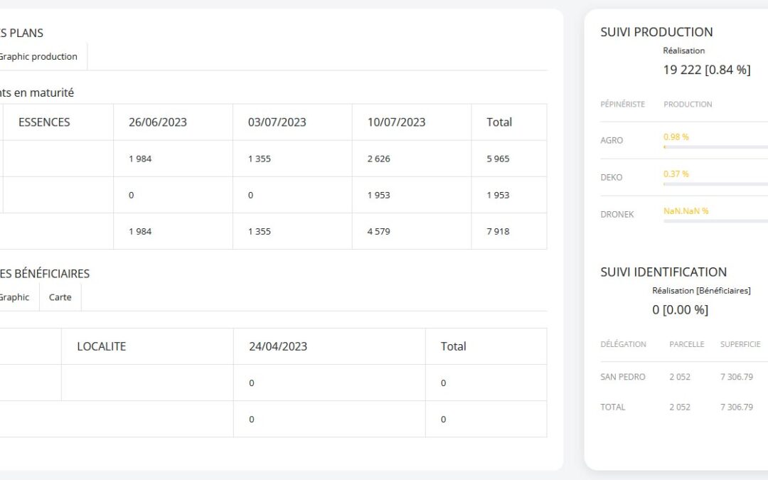Click the 7 918 grand total cell

(498, 231)
